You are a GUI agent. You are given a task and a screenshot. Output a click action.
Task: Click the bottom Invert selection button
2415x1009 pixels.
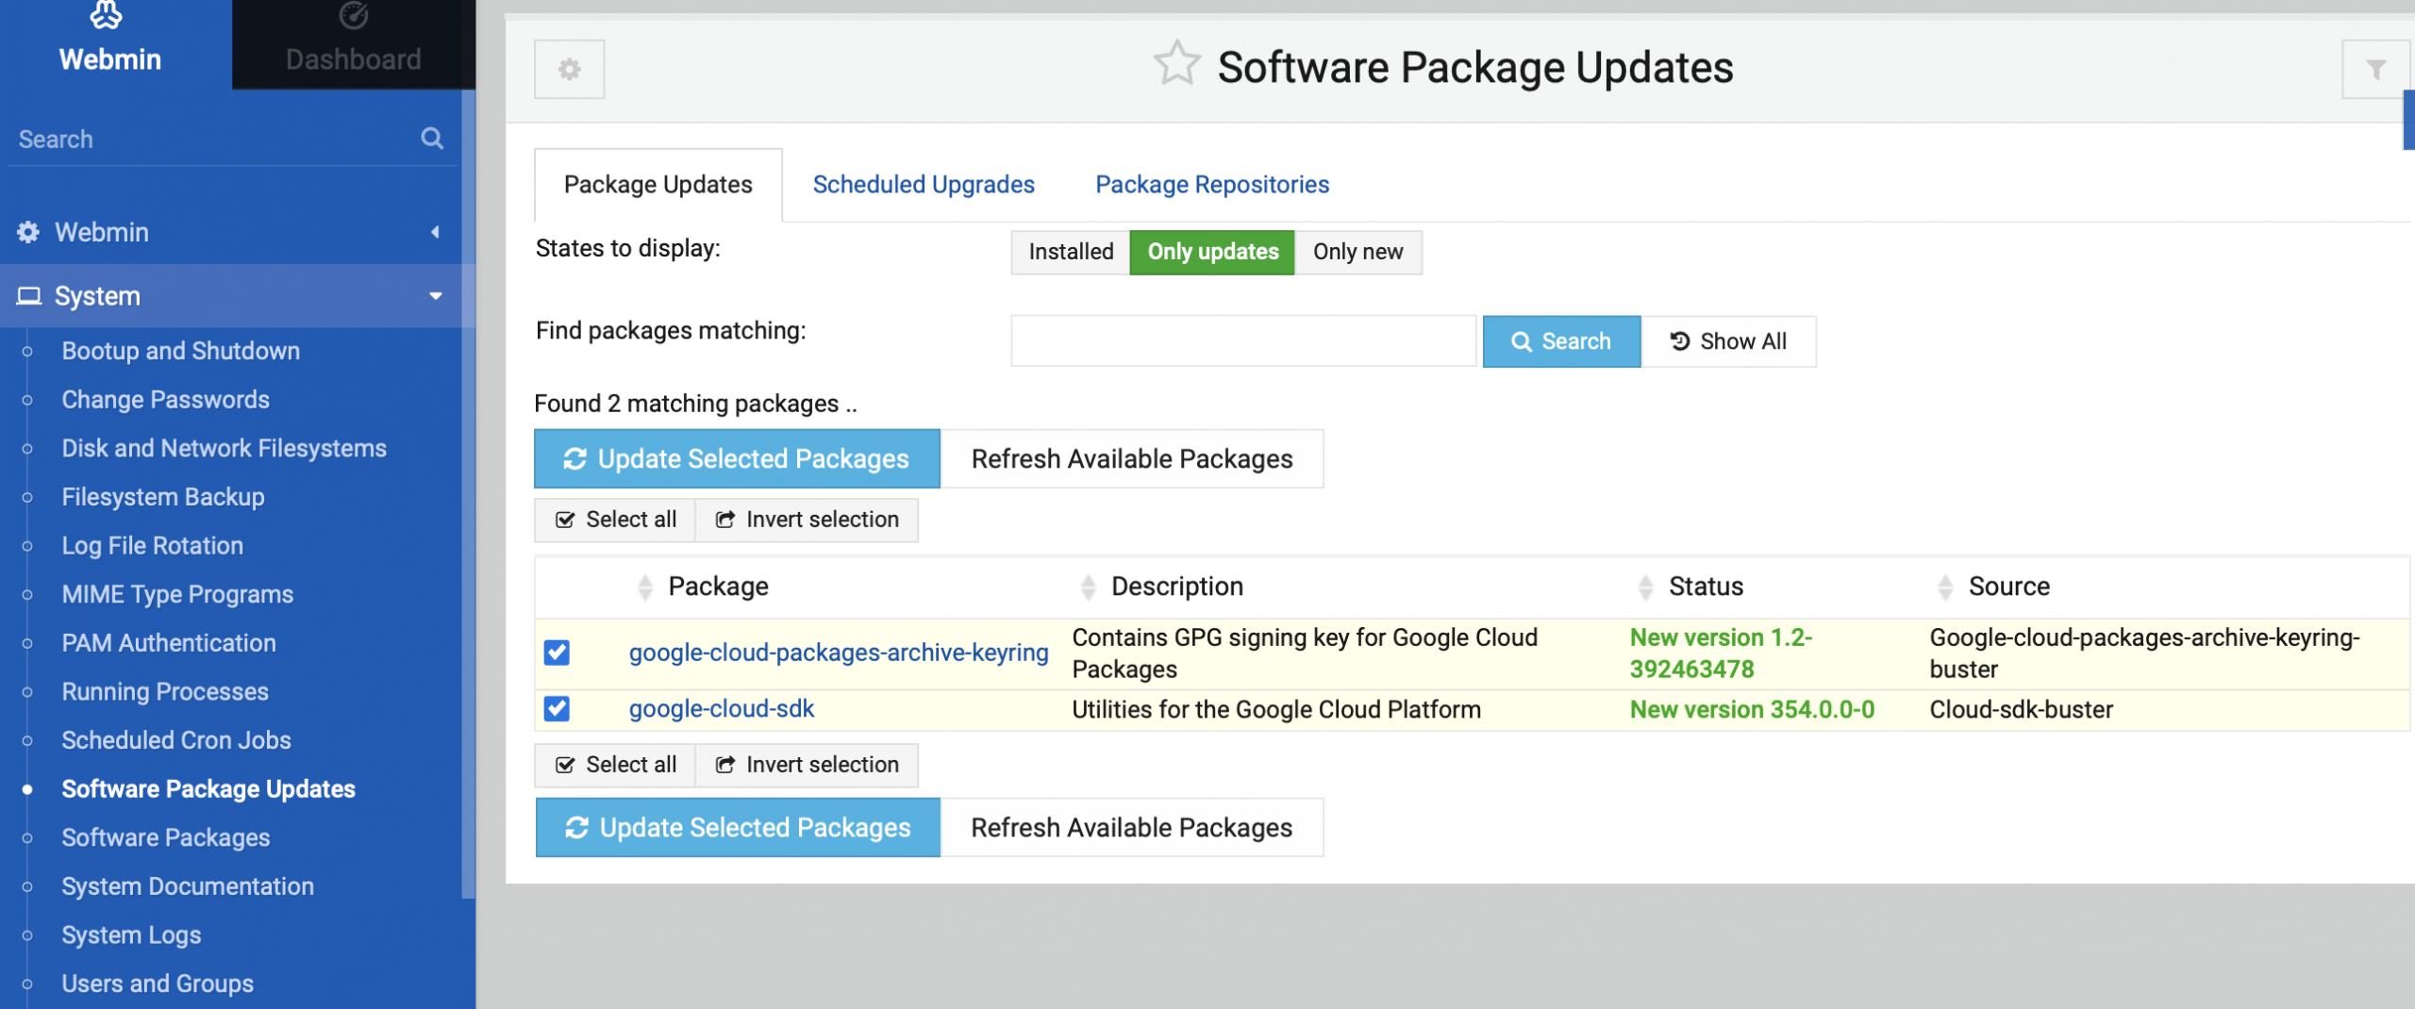point(807,765)
